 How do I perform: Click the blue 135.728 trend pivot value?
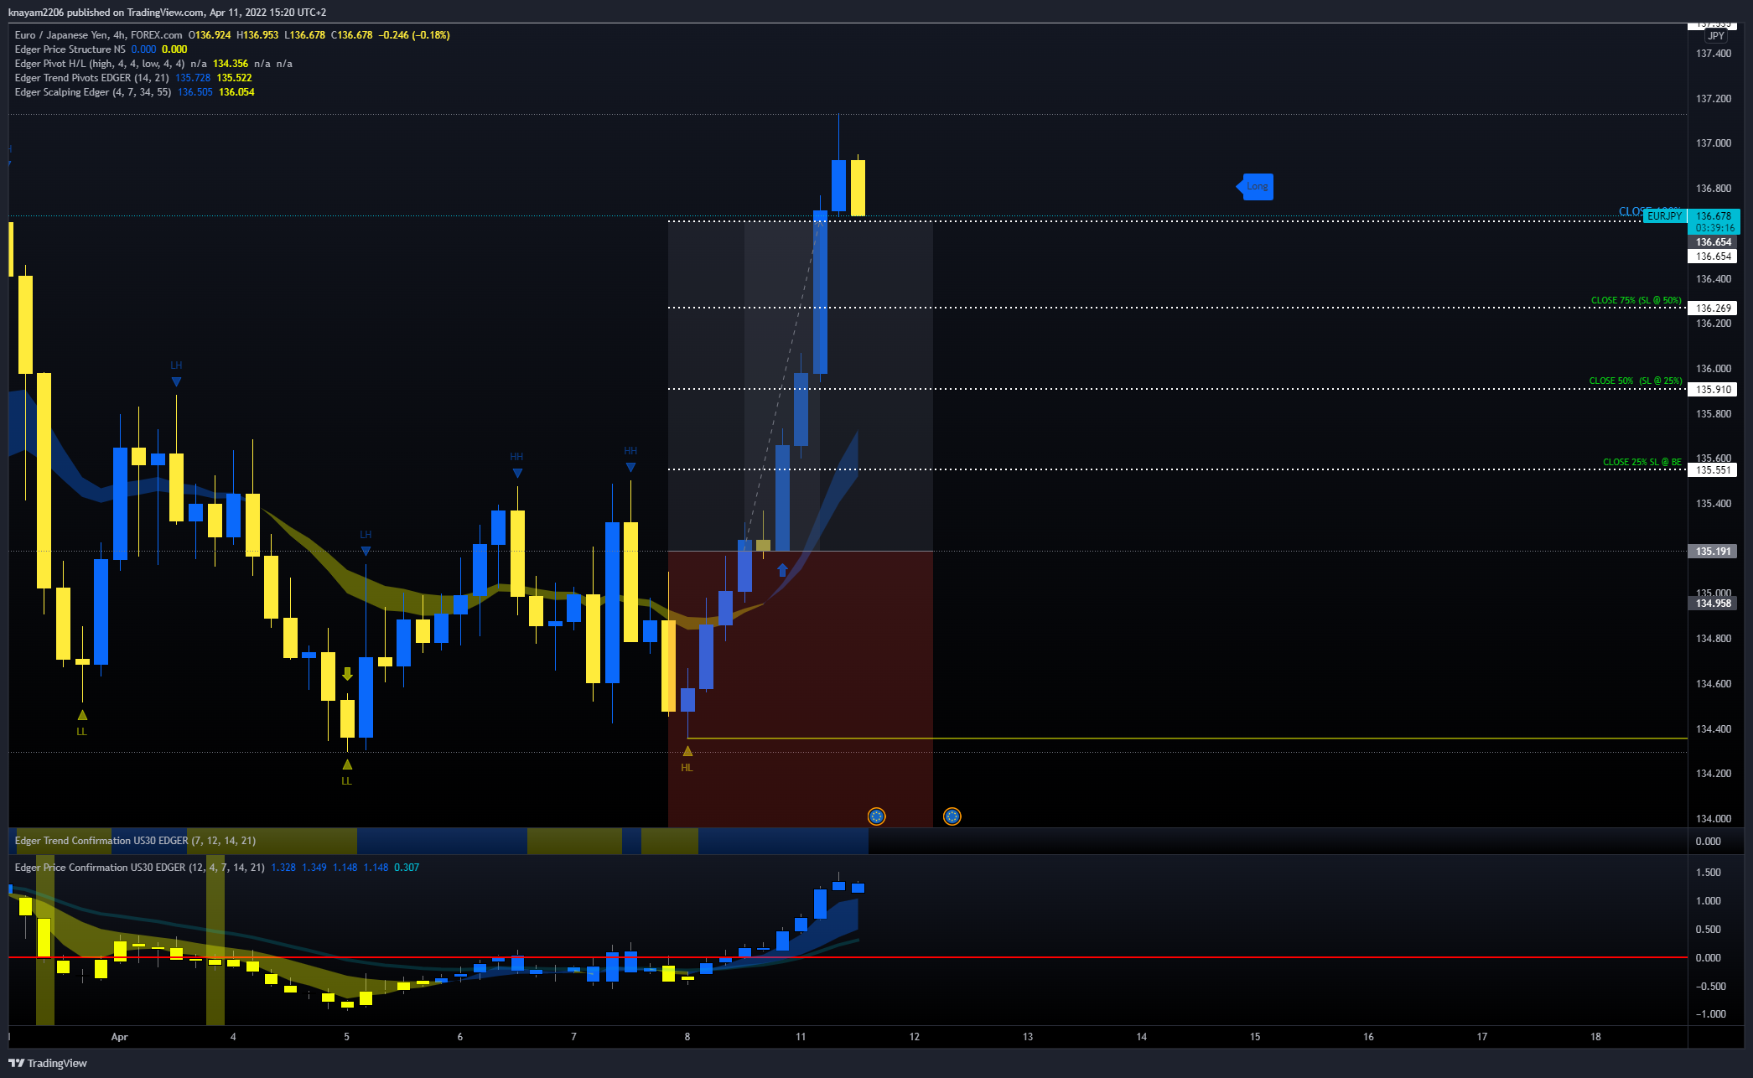pyautogui.click(x=193, y=78)
